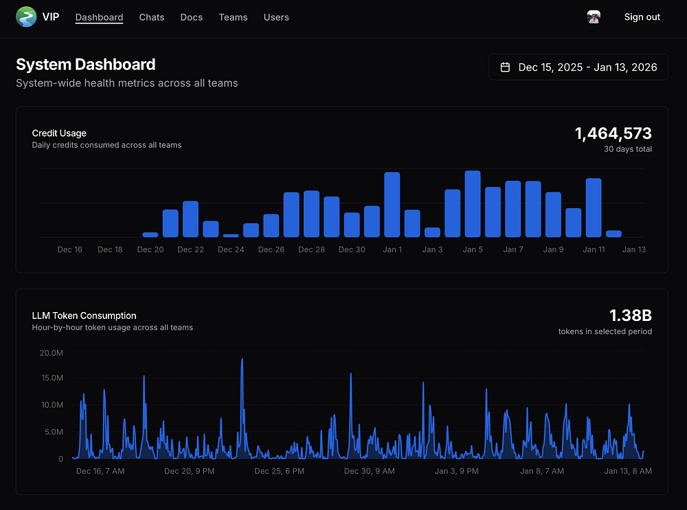
Task: Open the Users page
Action: (276, 17)
